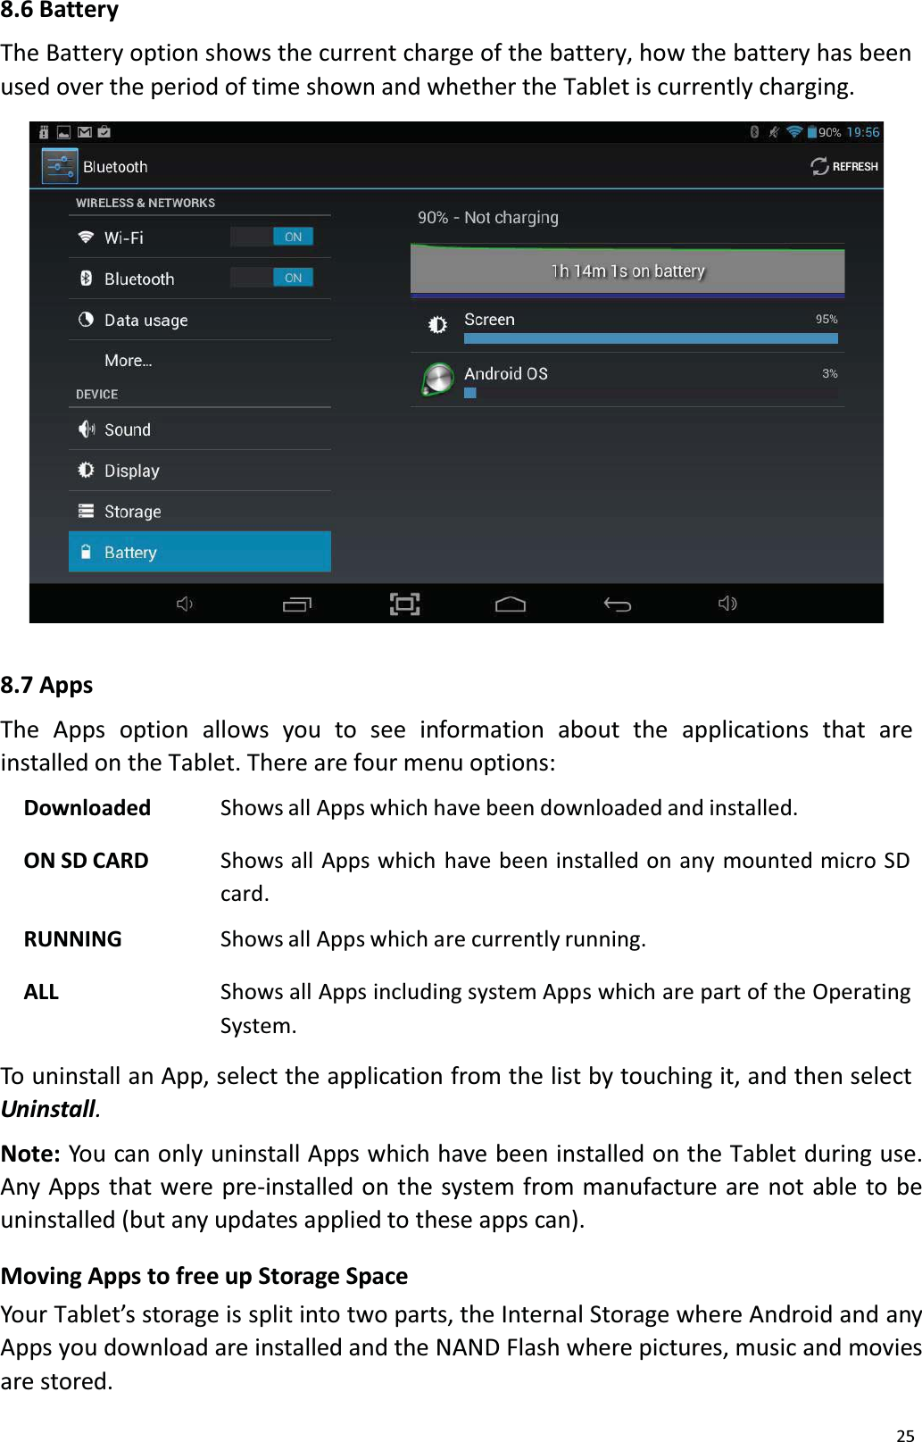The image size is (922, 1442).
Task: Click the Data usage pie icon
Action: coord(86,319)
